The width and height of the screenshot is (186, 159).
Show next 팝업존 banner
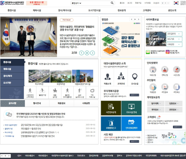139,19
